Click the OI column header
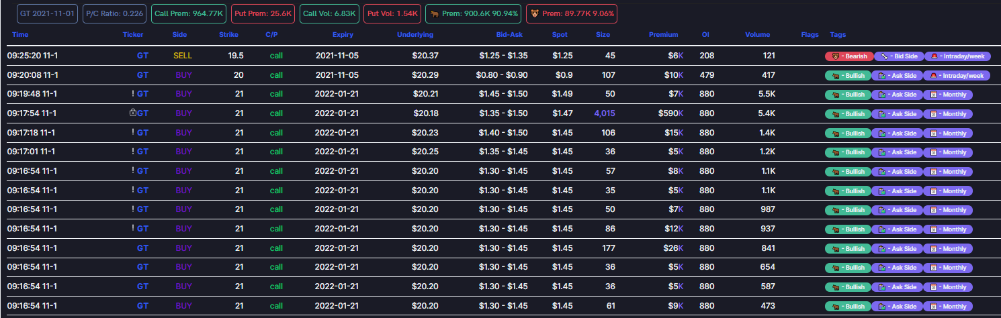This screenshot has width=1001, height=318. (x=705, y=34)
